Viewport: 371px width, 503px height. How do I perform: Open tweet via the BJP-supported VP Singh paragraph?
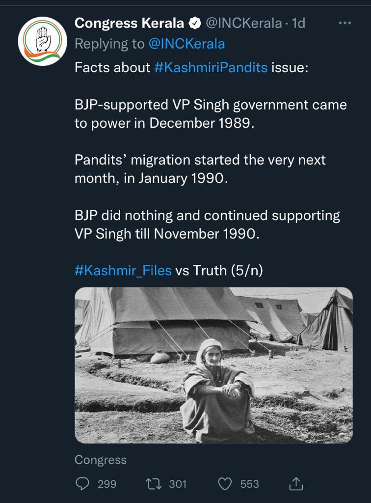pos(210,113)
